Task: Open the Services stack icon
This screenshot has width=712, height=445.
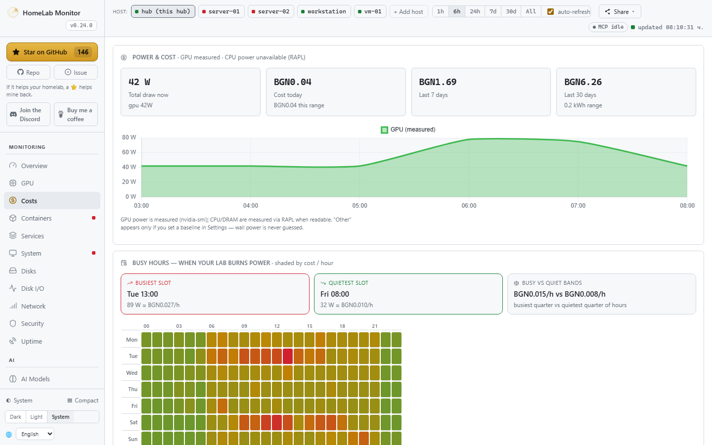Action: click(x=13, y=236)
